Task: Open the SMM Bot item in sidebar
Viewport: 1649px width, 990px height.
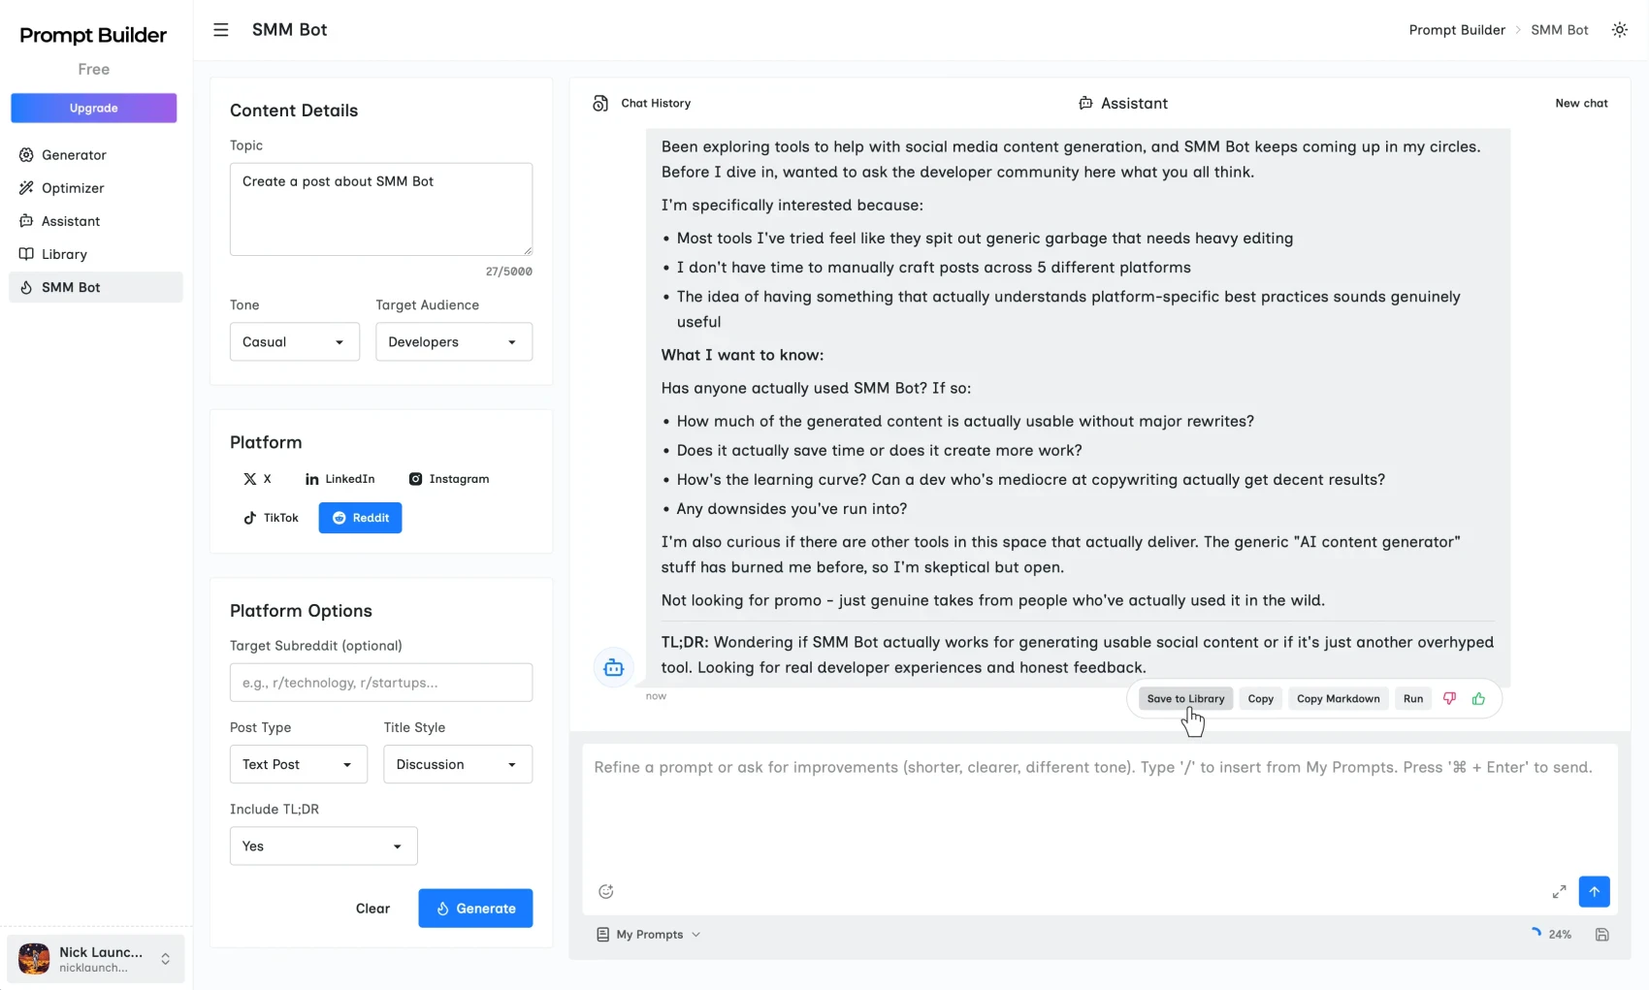Action: 70,287
